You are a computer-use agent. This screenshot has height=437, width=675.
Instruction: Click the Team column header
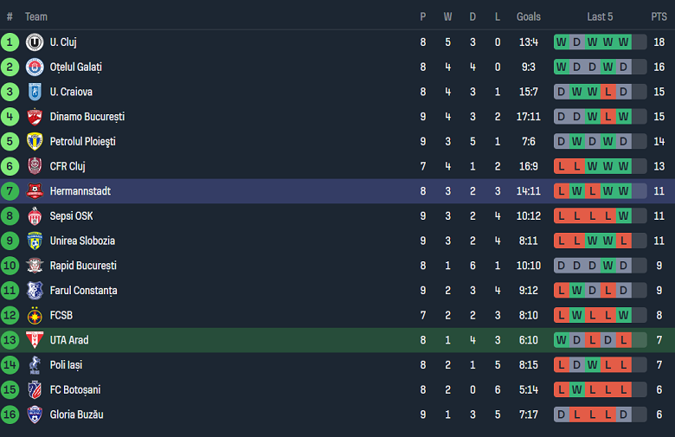[36, 16]
